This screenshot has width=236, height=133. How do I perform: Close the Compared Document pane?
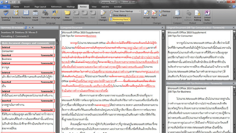[162, 28]
